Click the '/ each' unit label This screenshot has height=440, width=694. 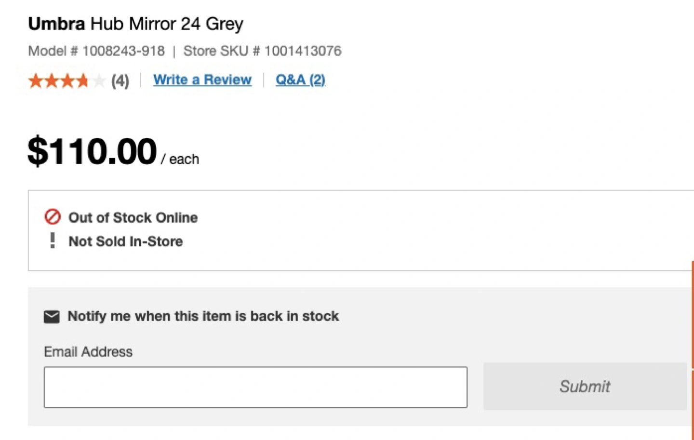[x=180, y=159]
